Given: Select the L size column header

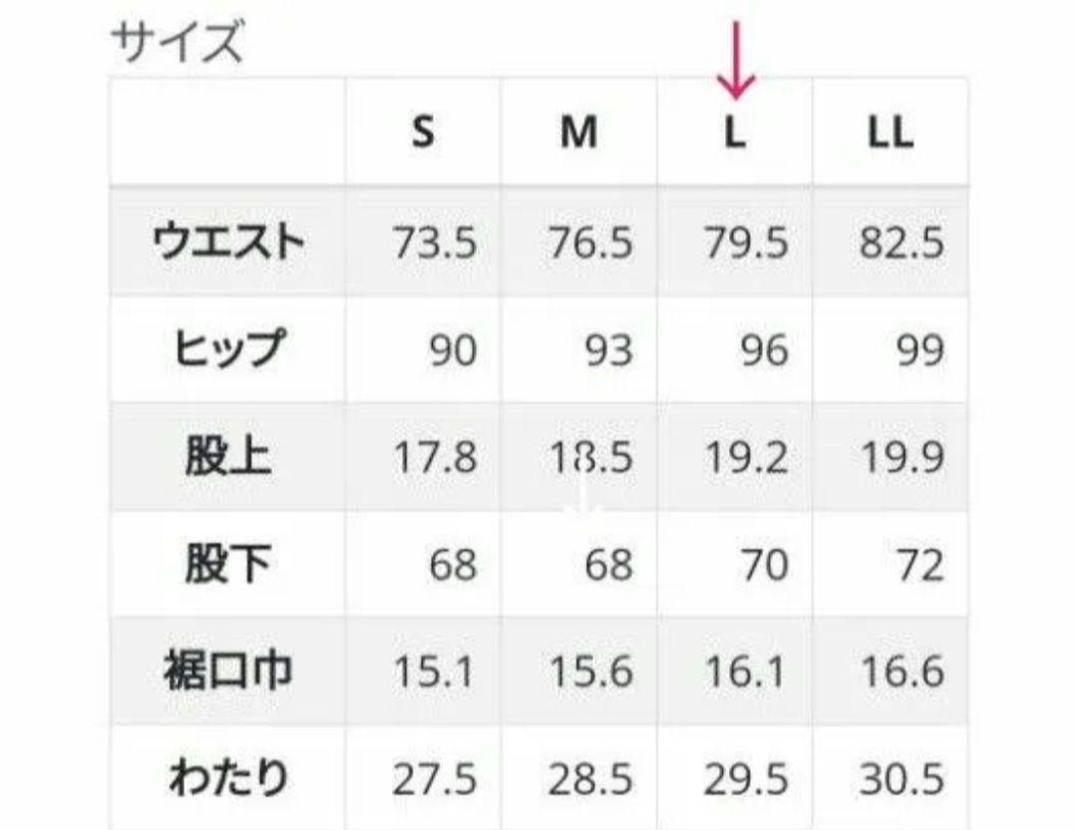Looking at the screenshot, I should [x=735, y=132].
